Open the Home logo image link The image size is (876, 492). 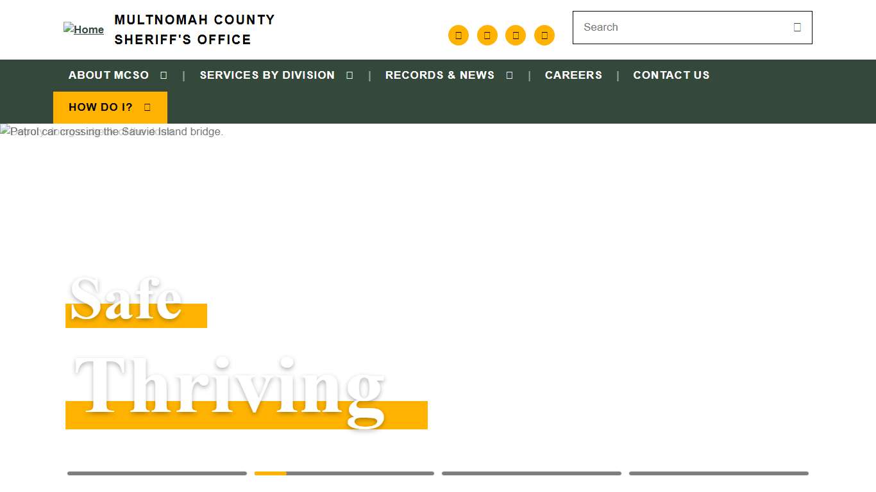point(83,29)
